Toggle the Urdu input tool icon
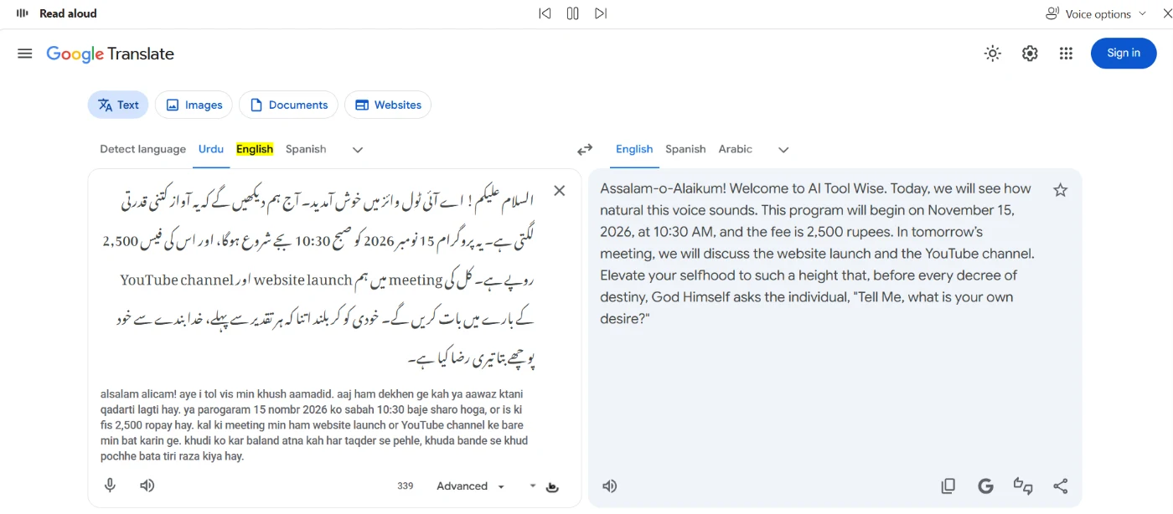The width and height of the screenshot is (1173, 514). (552, 486)
